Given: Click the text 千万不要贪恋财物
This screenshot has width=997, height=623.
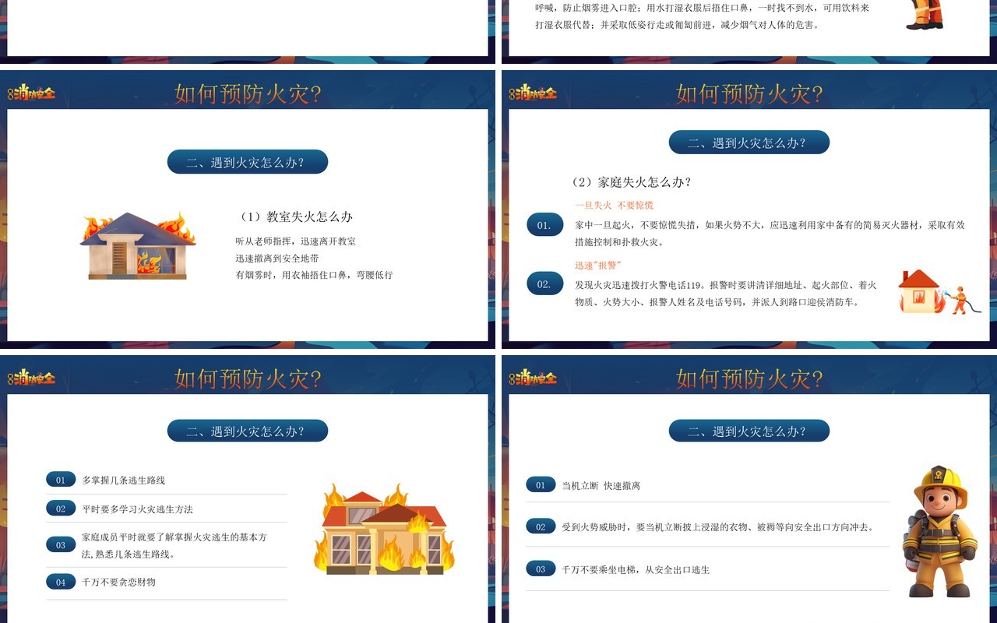Looking at the screenshot, I should 119,582.
